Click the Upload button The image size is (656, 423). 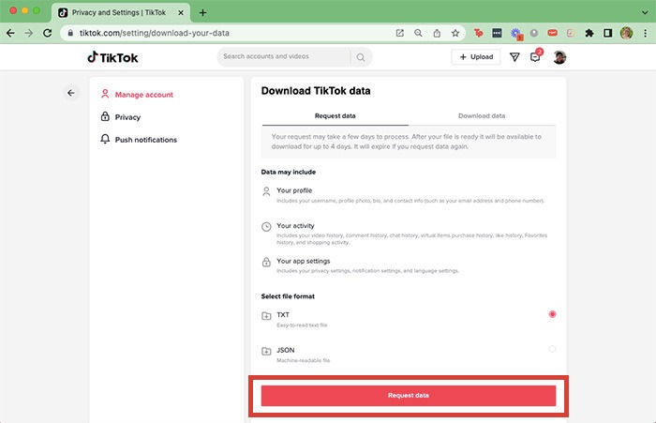(x=476, y=57)
